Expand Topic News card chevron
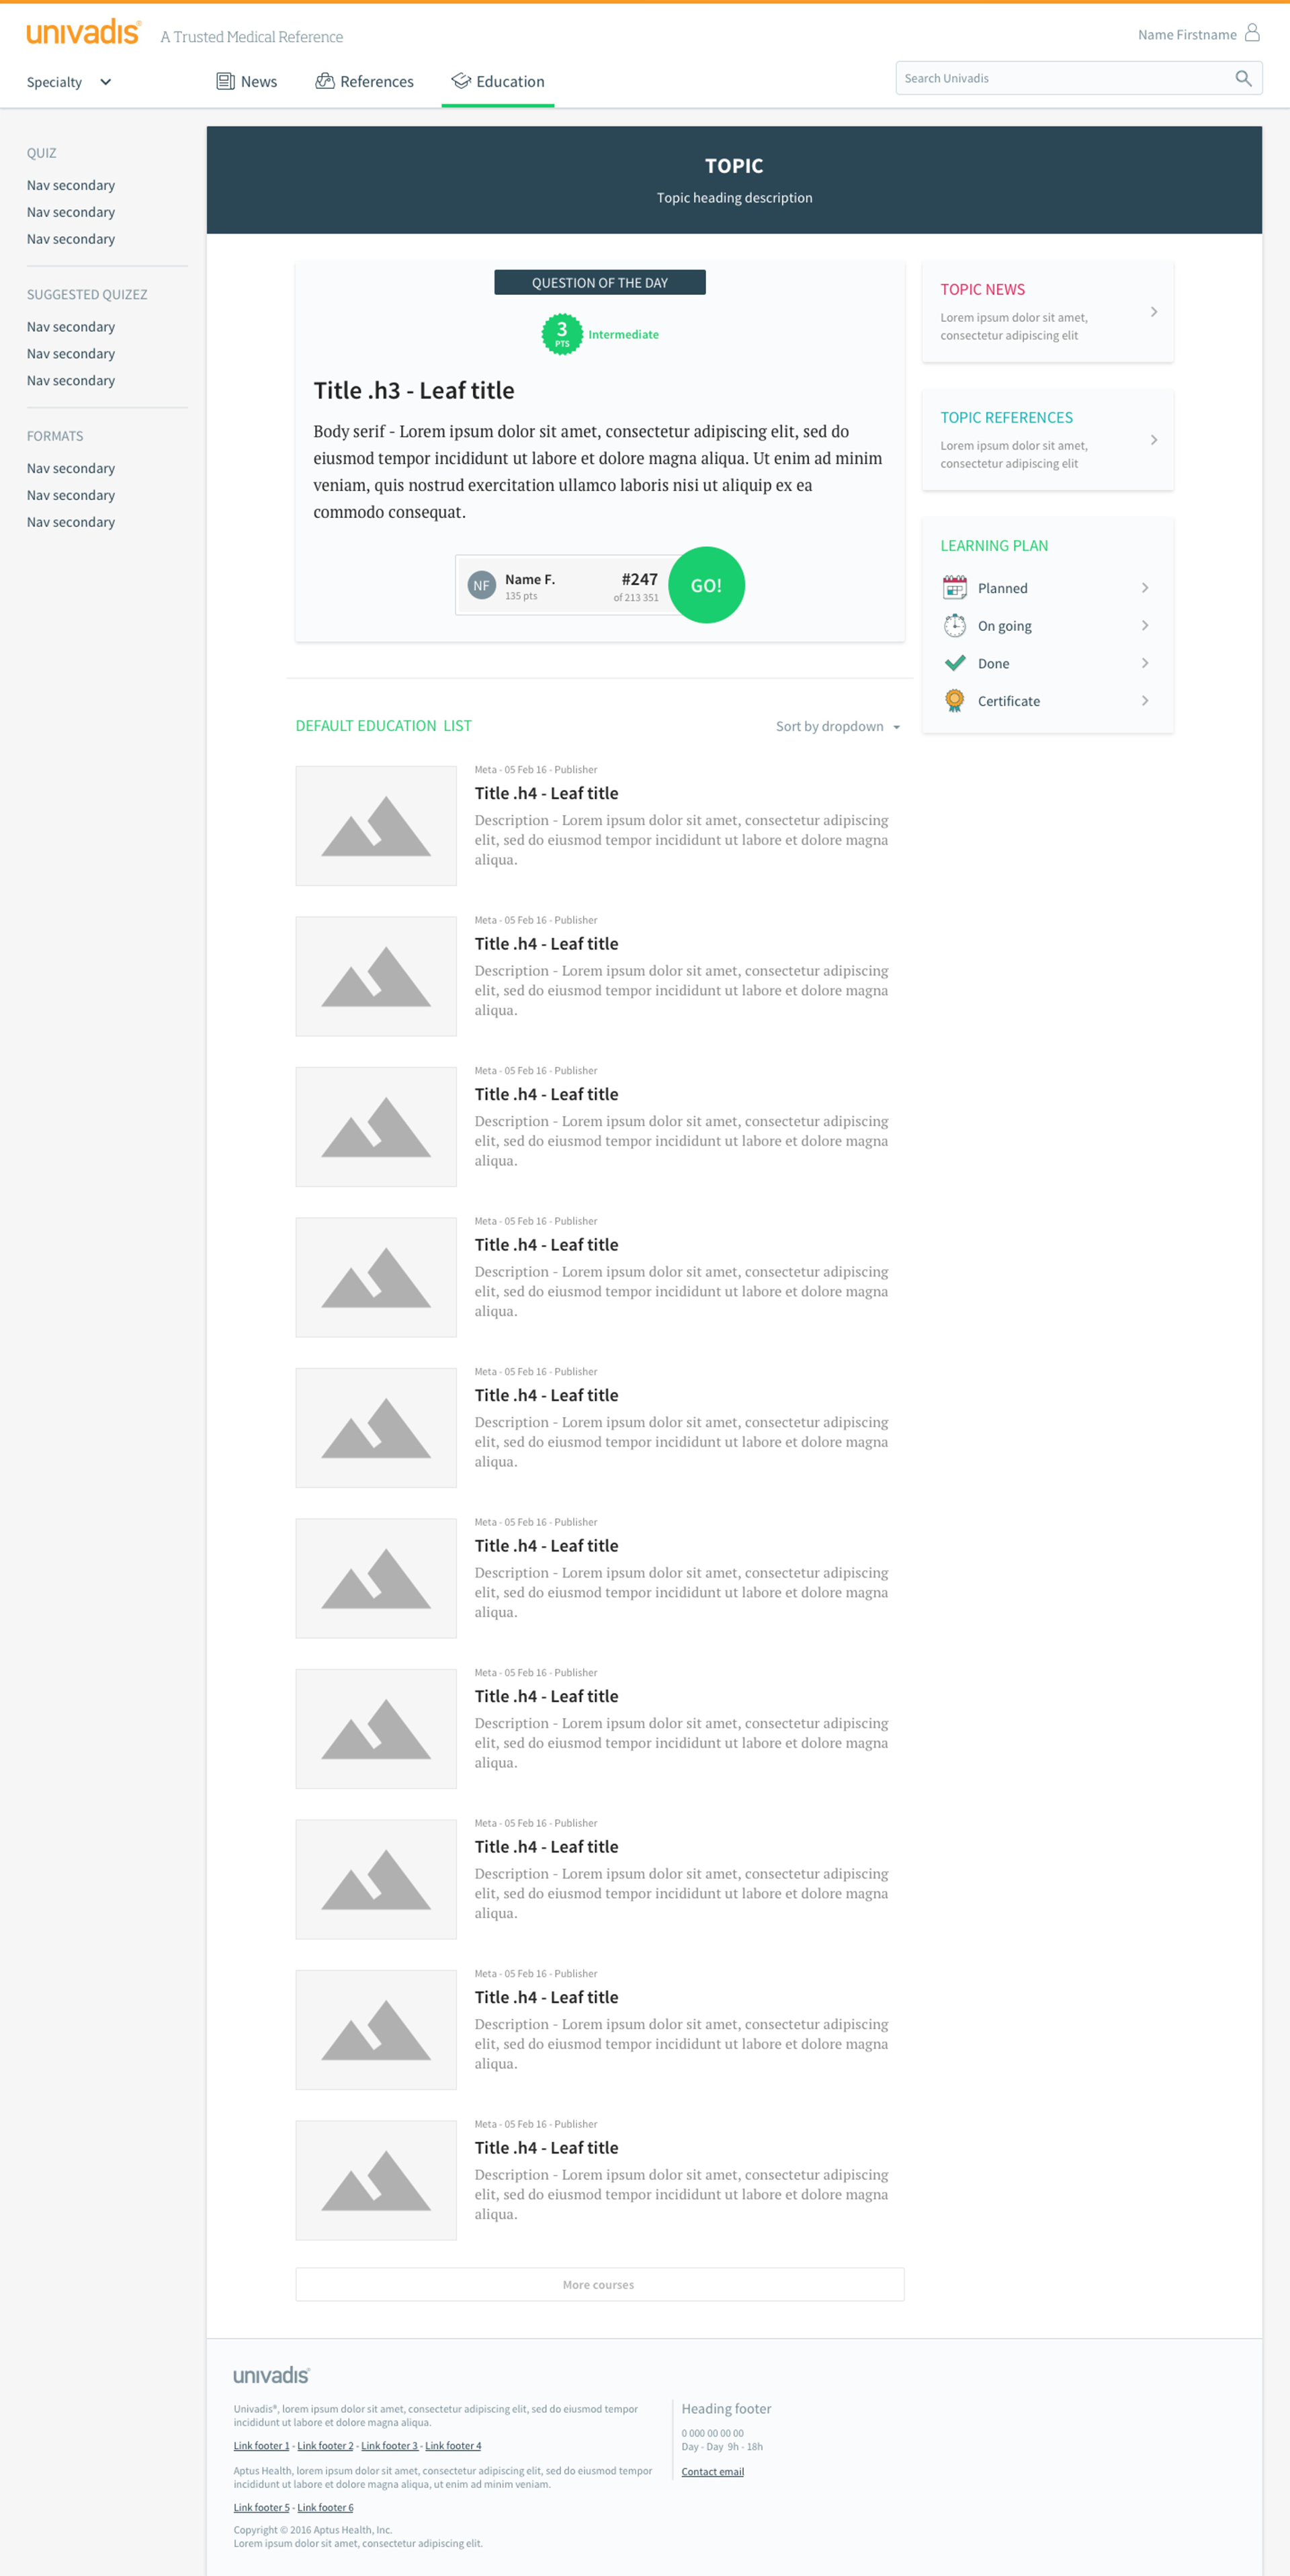Screen dimensions: 1290x2576 pyautogui.click(x=1153, y=312)
